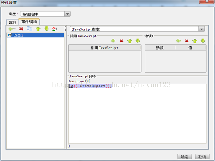Open the JavaScript脚本 type dropdown
Screen dimensions: 215x161
click(x=202, y=29)
